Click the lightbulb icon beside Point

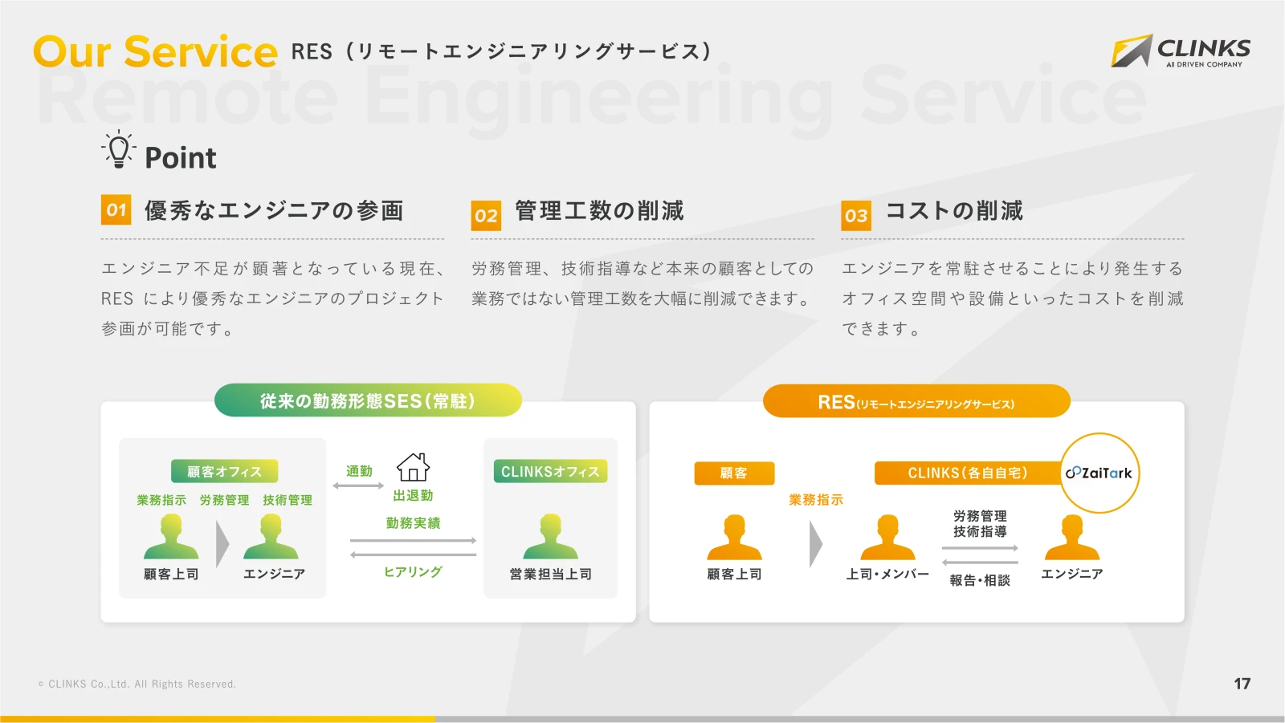[119, 149]
